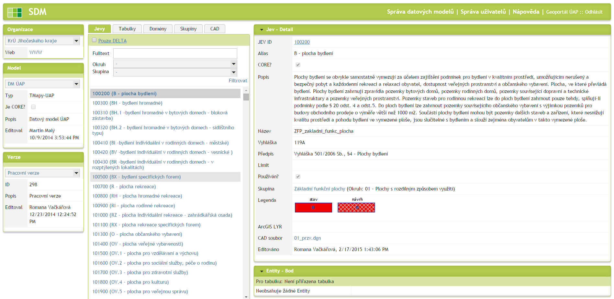Select 101300 (O - plocha občanského vybavení)
Image resolution: width=614 pixels, height=299 pixels.
point(165,234)
